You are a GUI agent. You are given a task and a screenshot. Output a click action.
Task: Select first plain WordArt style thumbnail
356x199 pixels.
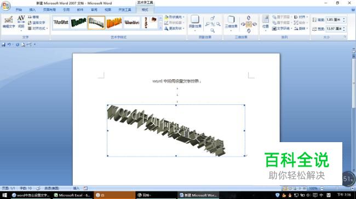(61, 22)
